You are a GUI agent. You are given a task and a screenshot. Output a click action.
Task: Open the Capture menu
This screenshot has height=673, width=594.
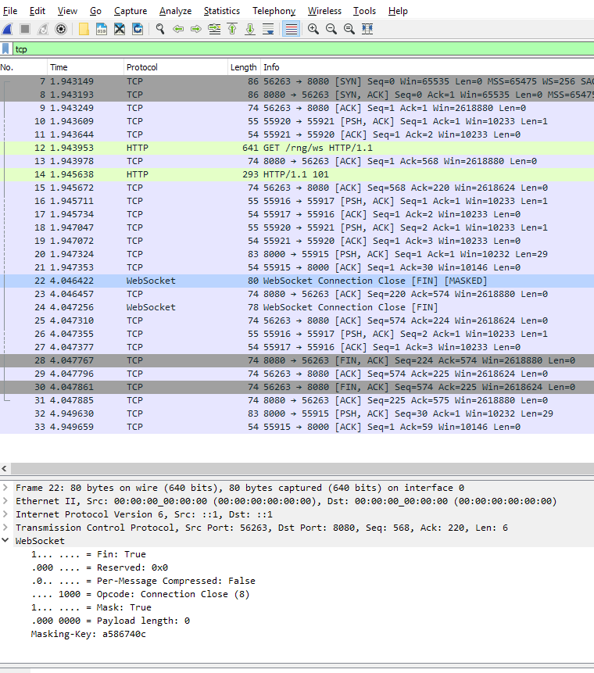click(x=131, y=11)
